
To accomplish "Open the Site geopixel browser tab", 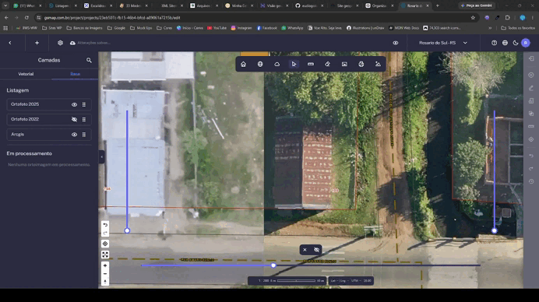I will click(344, 5).
